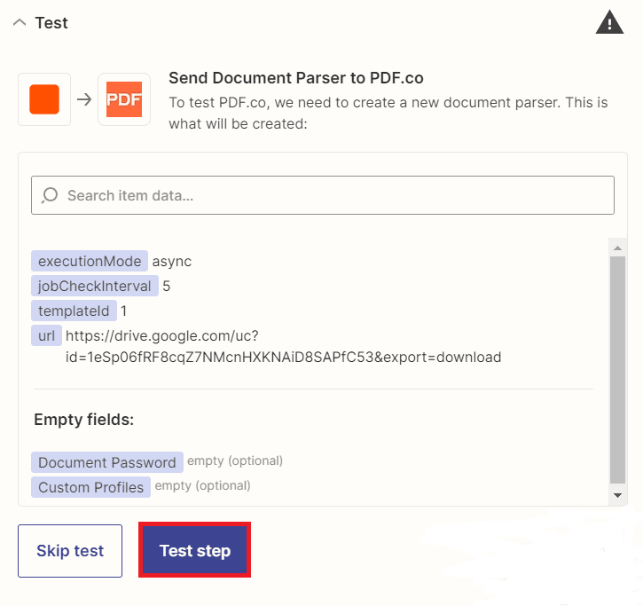
Task: Click the scrollbar down arrow
Action: tap(617, 494)
